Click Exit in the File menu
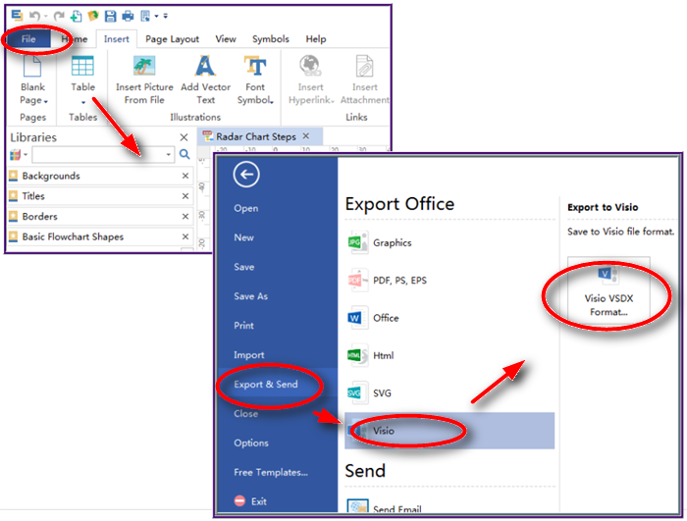Screen dimensions: 687x521 251,501
